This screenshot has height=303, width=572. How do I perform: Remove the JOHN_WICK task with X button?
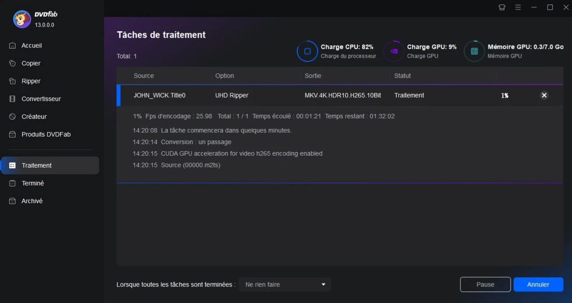pos(544,95)
